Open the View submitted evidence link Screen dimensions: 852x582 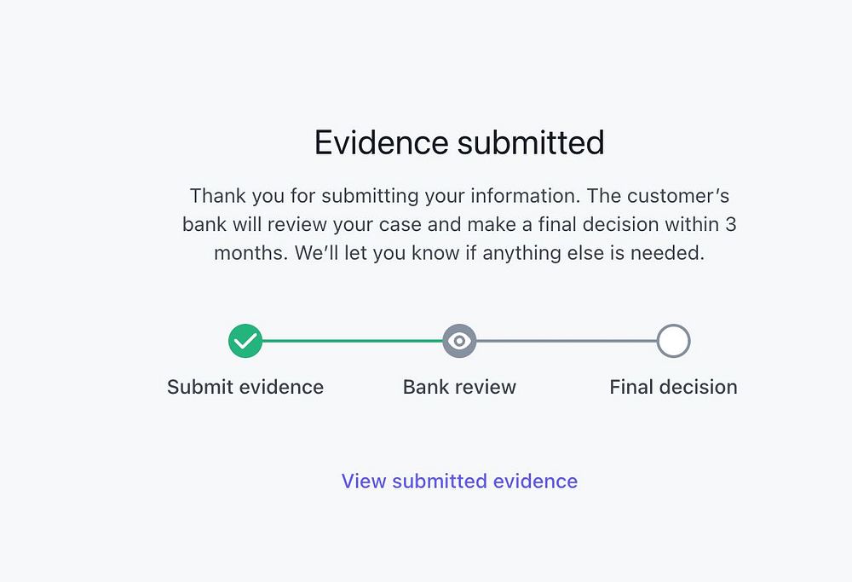[459, 481]
